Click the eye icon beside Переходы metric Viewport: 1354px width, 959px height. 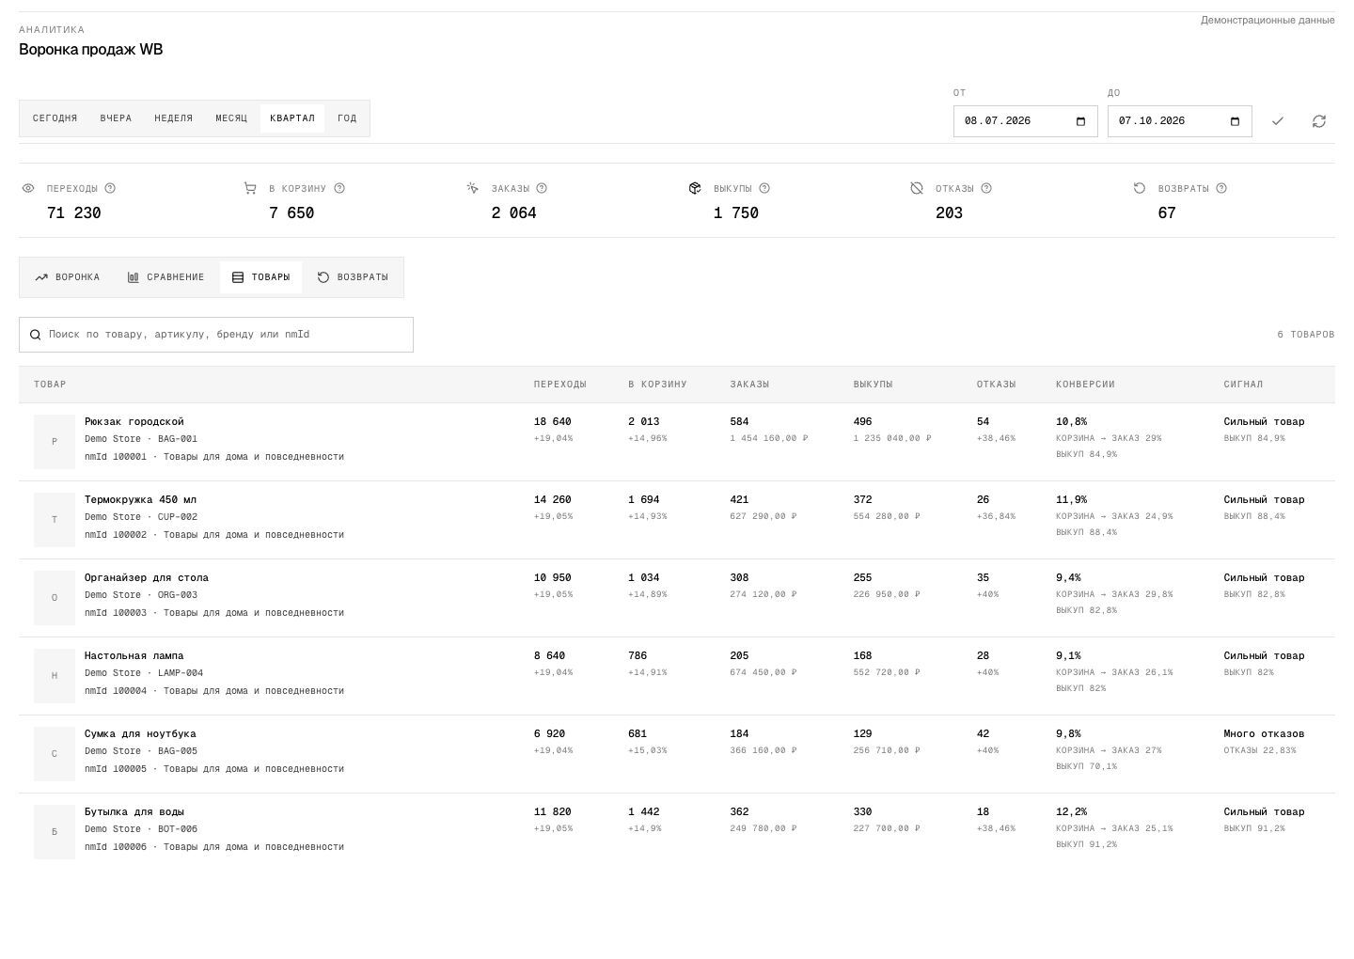(x=28, y=188)
